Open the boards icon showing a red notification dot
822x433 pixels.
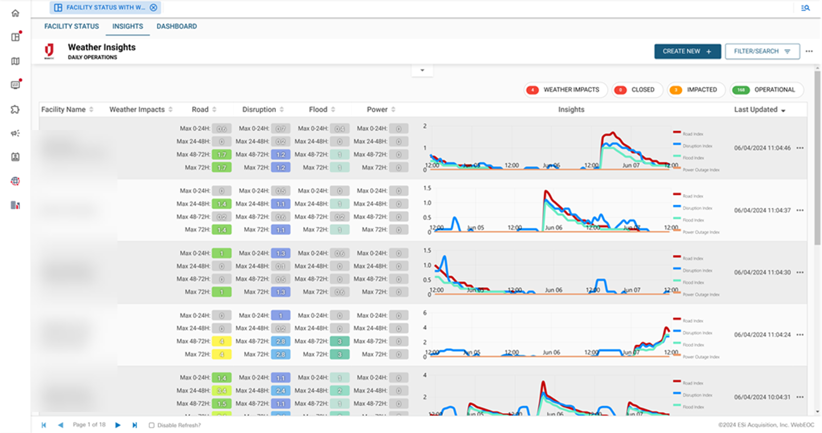[15, 37]
